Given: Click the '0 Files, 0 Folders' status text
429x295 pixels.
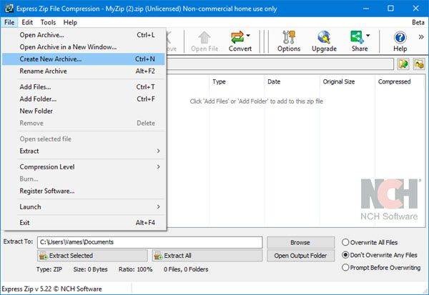Looking at the screenshot, I should tap(186, 269).
